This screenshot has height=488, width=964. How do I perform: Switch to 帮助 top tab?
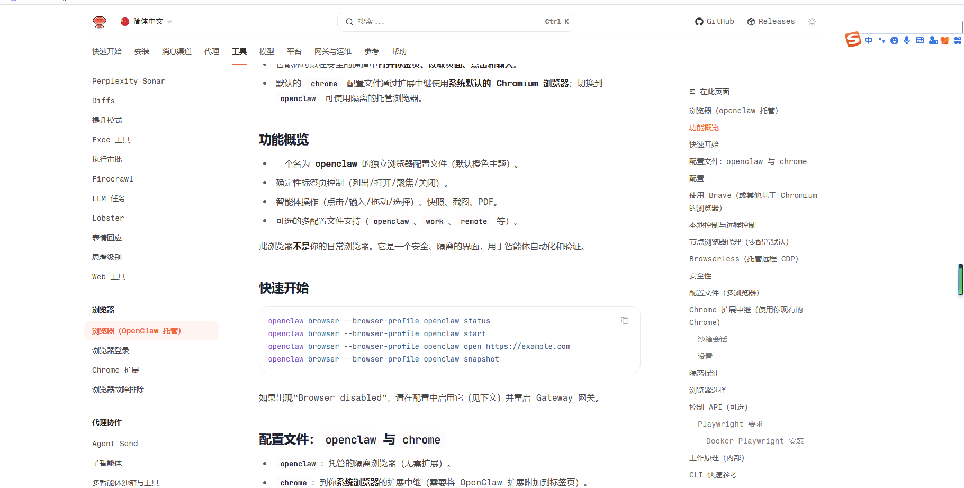pos(399,51)
